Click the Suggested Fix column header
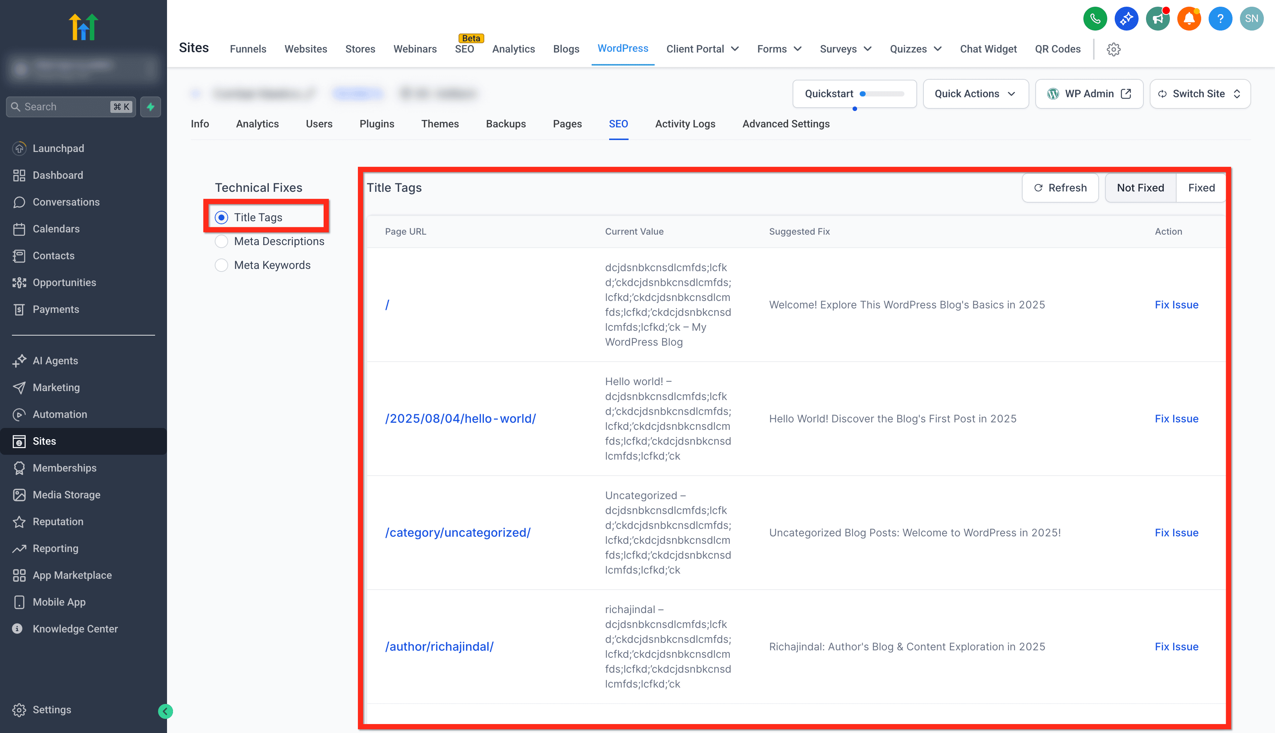Screen dimensions: 1275x733 pos(799,231)
